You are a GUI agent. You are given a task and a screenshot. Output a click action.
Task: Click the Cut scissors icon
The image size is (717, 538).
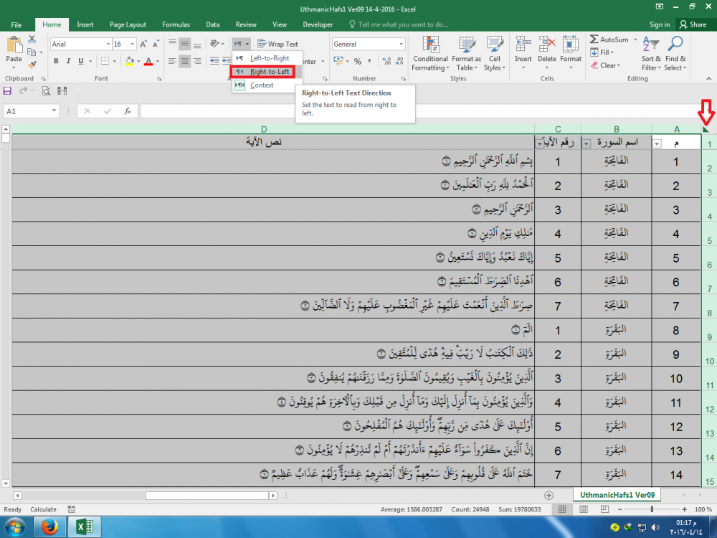[32, 39]
